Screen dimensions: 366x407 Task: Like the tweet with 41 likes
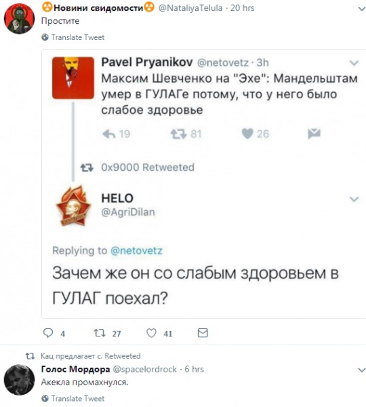pyautogui.click(x=152, y=333)
